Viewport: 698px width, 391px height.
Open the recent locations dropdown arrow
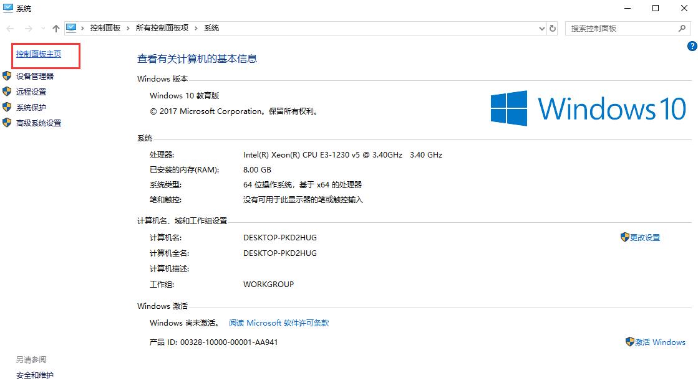tap(43, 29)
